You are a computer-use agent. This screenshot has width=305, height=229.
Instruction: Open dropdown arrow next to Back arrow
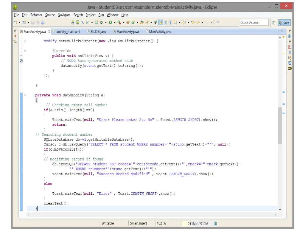[202, 23]
